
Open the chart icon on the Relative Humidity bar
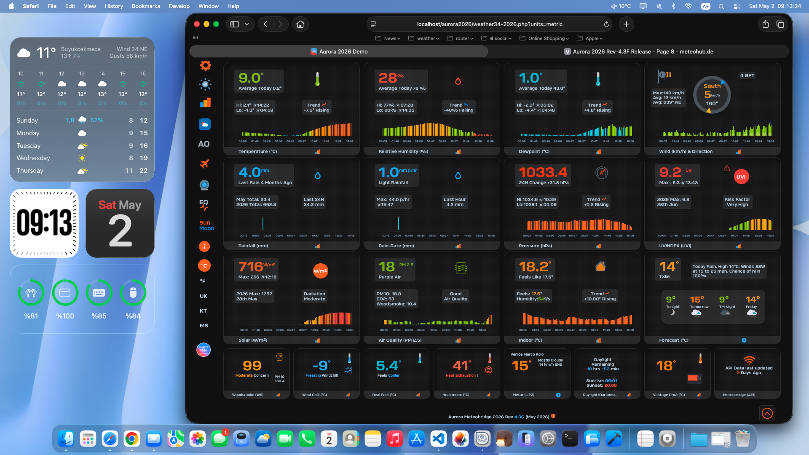click(x=458, y=152)
